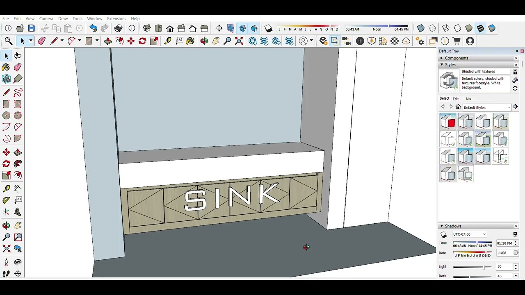Switch to Mix tab in Styles
Screen dimensions: 525x295
tap(468, 99)
